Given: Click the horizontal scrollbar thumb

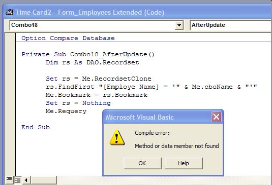Looking at the screenshot, I should point(44,180).
